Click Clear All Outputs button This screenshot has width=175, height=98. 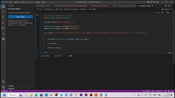click(x=71, y=9)
